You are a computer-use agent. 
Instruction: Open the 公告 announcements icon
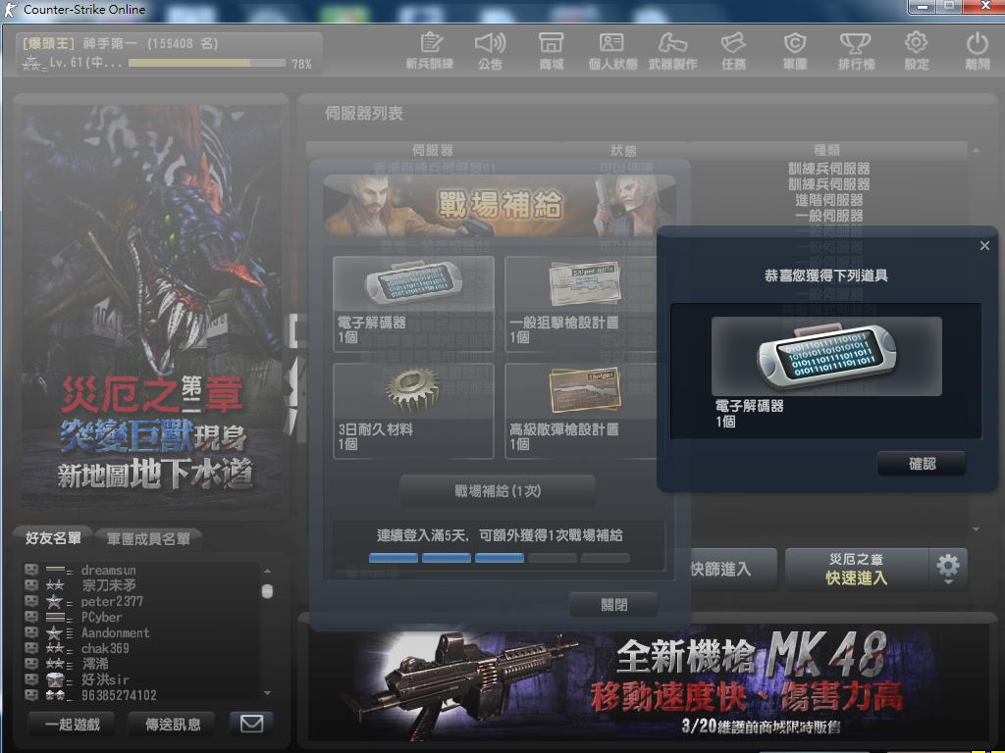pos(490,51)
